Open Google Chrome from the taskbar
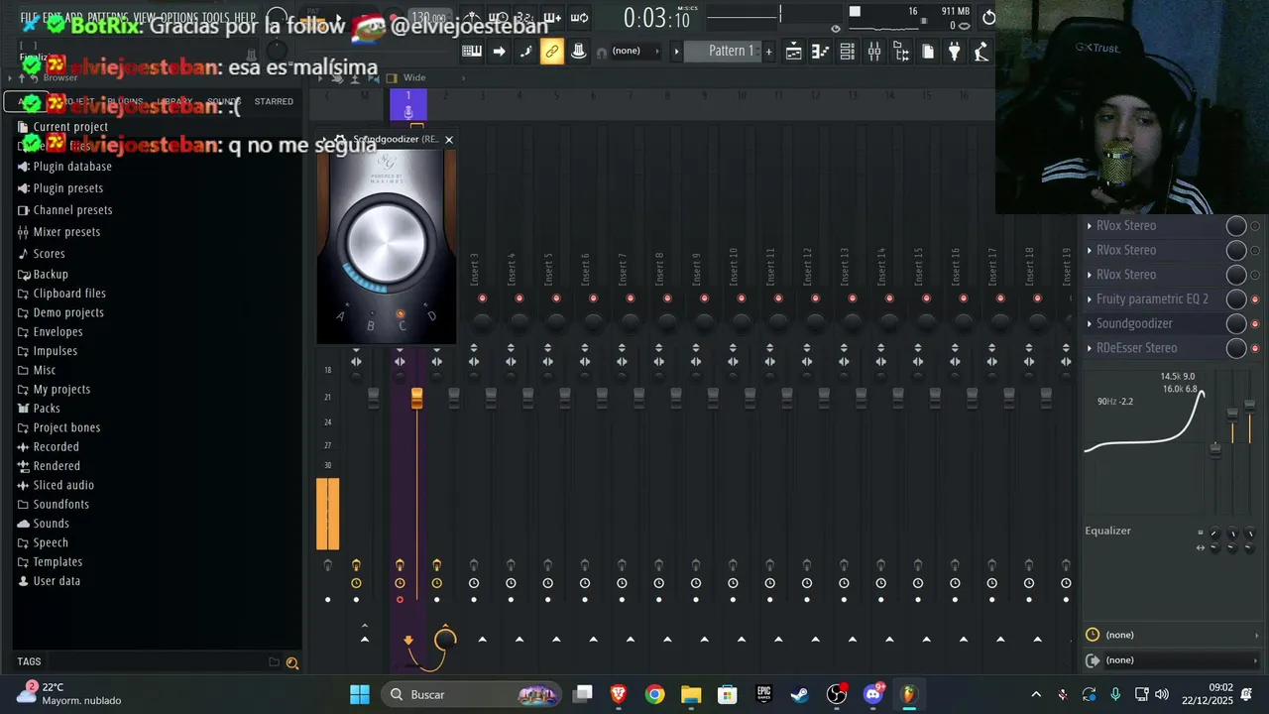The height and width of the screenshot is (714, 1269). [x=654, y=694]
